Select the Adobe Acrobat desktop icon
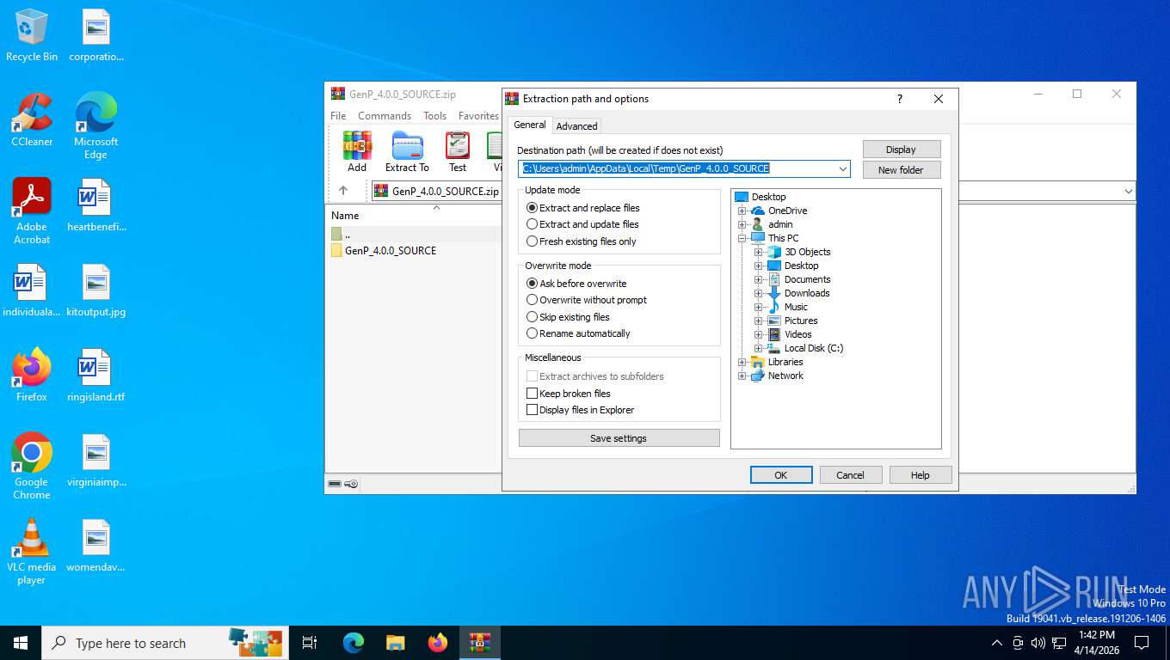Screen dimensions: 1170x660 tap(32, 211)
